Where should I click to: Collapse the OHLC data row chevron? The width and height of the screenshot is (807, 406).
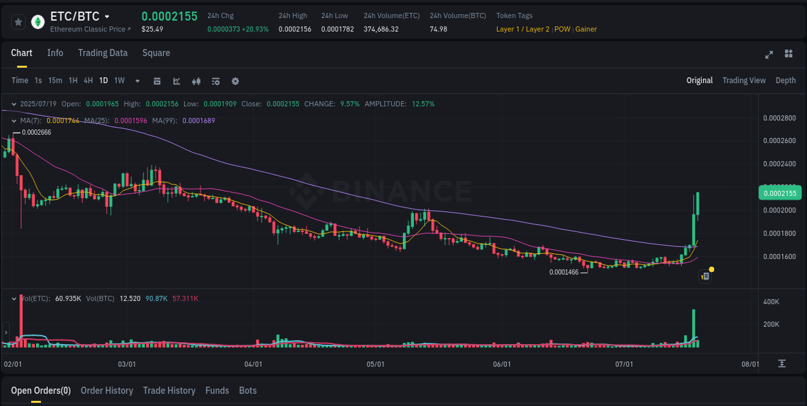[14, 103]
